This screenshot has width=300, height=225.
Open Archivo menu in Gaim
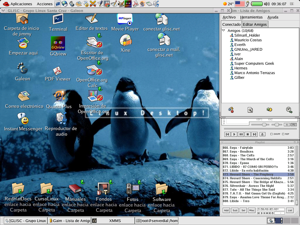[229, 17]
